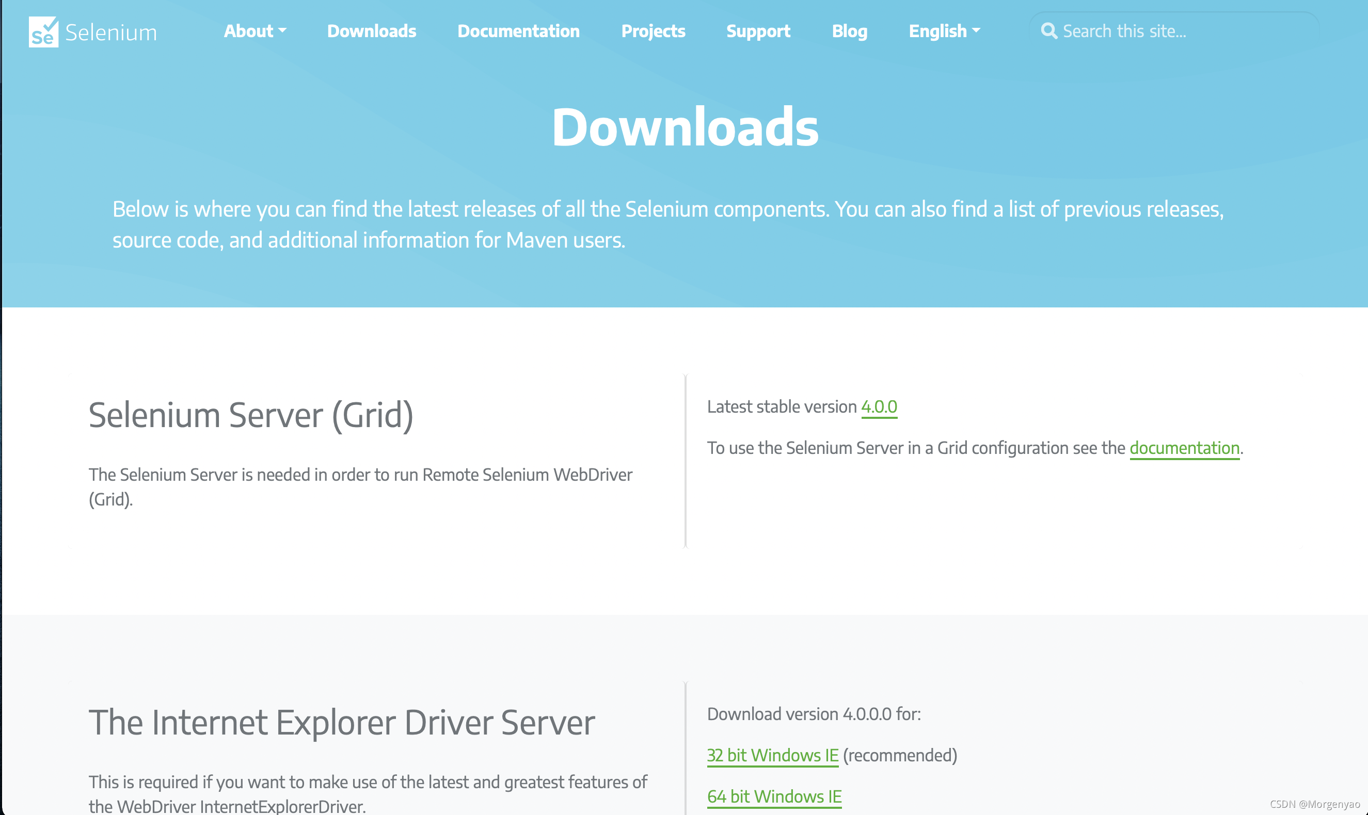Open the Projects nav link

(653, 31)
